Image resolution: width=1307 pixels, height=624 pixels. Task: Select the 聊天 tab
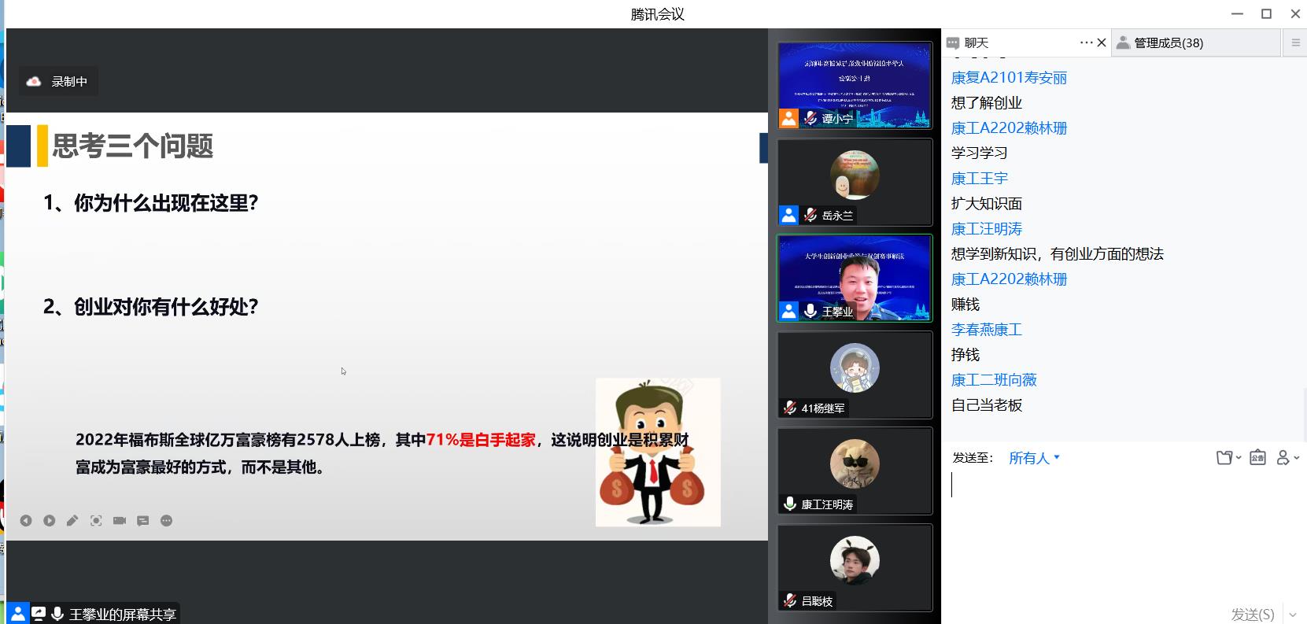tap(976, 42)
